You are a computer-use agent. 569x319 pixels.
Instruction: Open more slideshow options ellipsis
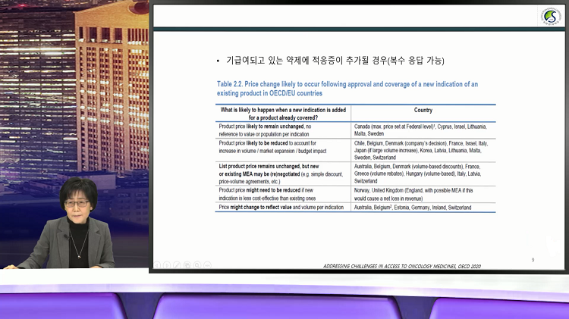tap(206, 264)
